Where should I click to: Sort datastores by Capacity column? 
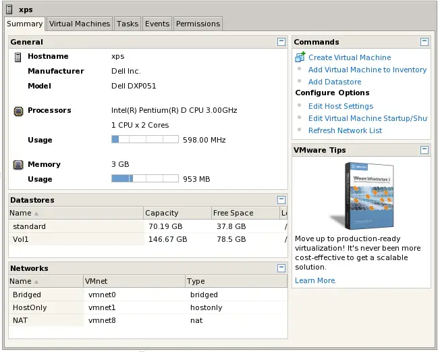pos(177,213)
